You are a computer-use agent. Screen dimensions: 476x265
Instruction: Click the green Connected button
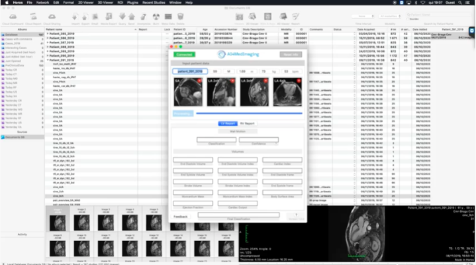pyautogui.click(x=185, y=54)
